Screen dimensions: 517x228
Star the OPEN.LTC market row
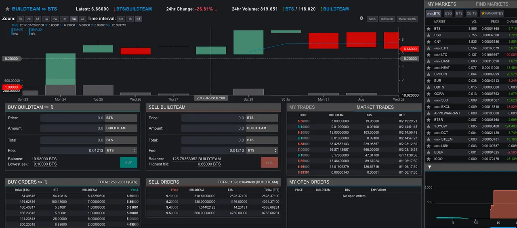click(x=429, y=55)
